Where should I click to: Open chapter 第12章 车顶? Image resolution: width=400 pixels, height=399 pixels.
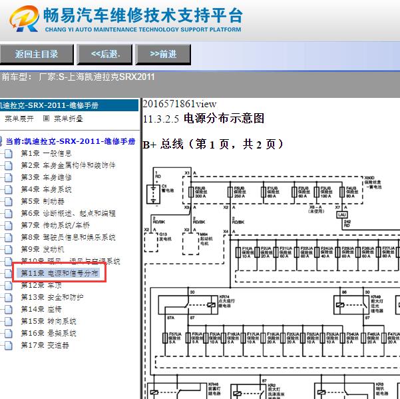coord(41,285)
